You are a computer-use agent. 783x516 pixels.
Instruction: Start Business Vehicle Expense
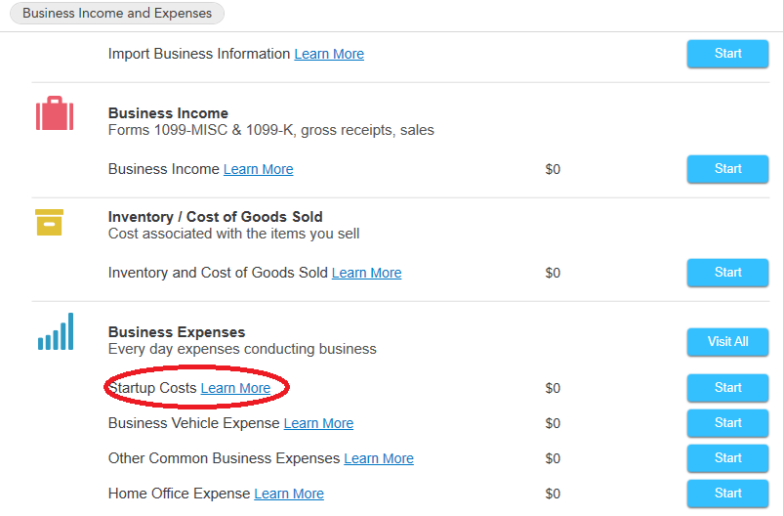(x=727, y=423)
